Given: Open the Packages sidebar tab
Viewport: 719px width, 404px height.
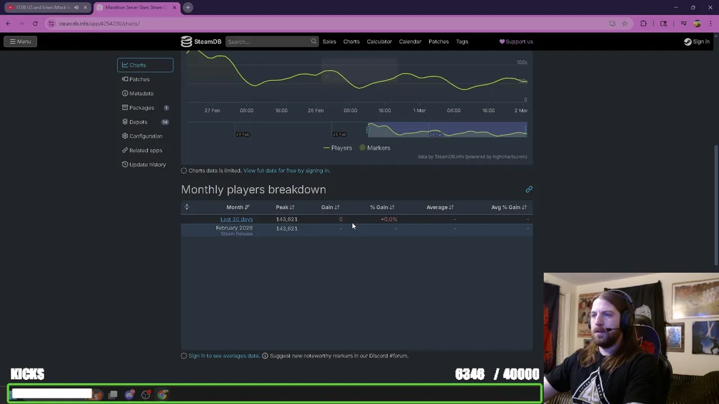Looking at the screenshot, I should coord(145,108).
